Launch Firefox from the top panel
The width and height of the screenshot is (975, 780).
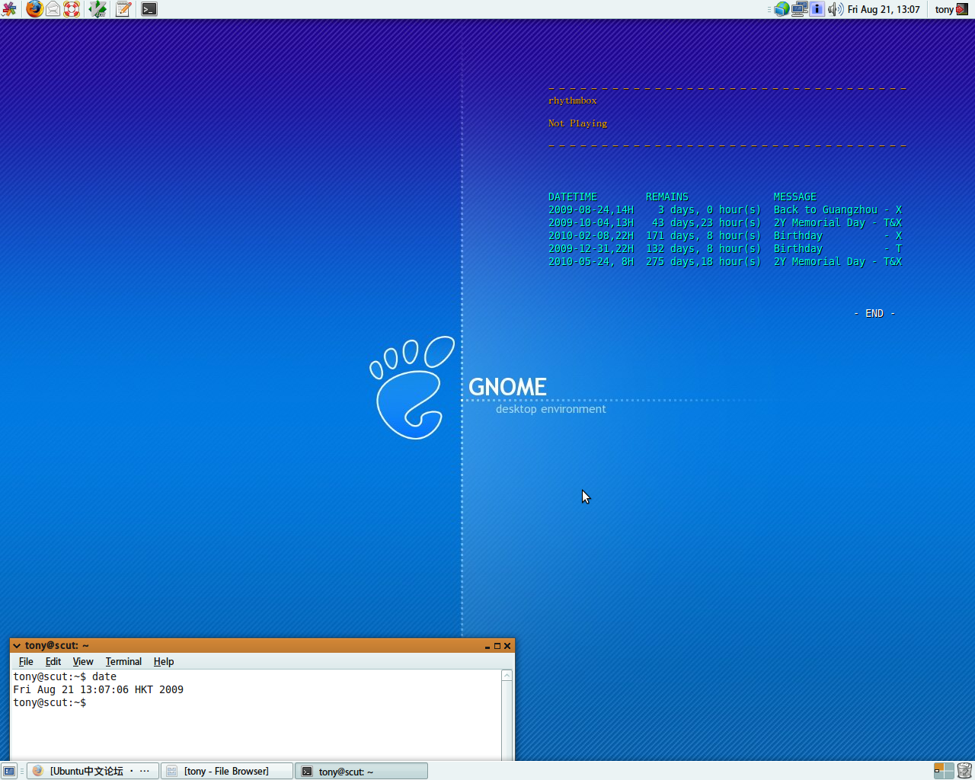(x=34, y=9)
